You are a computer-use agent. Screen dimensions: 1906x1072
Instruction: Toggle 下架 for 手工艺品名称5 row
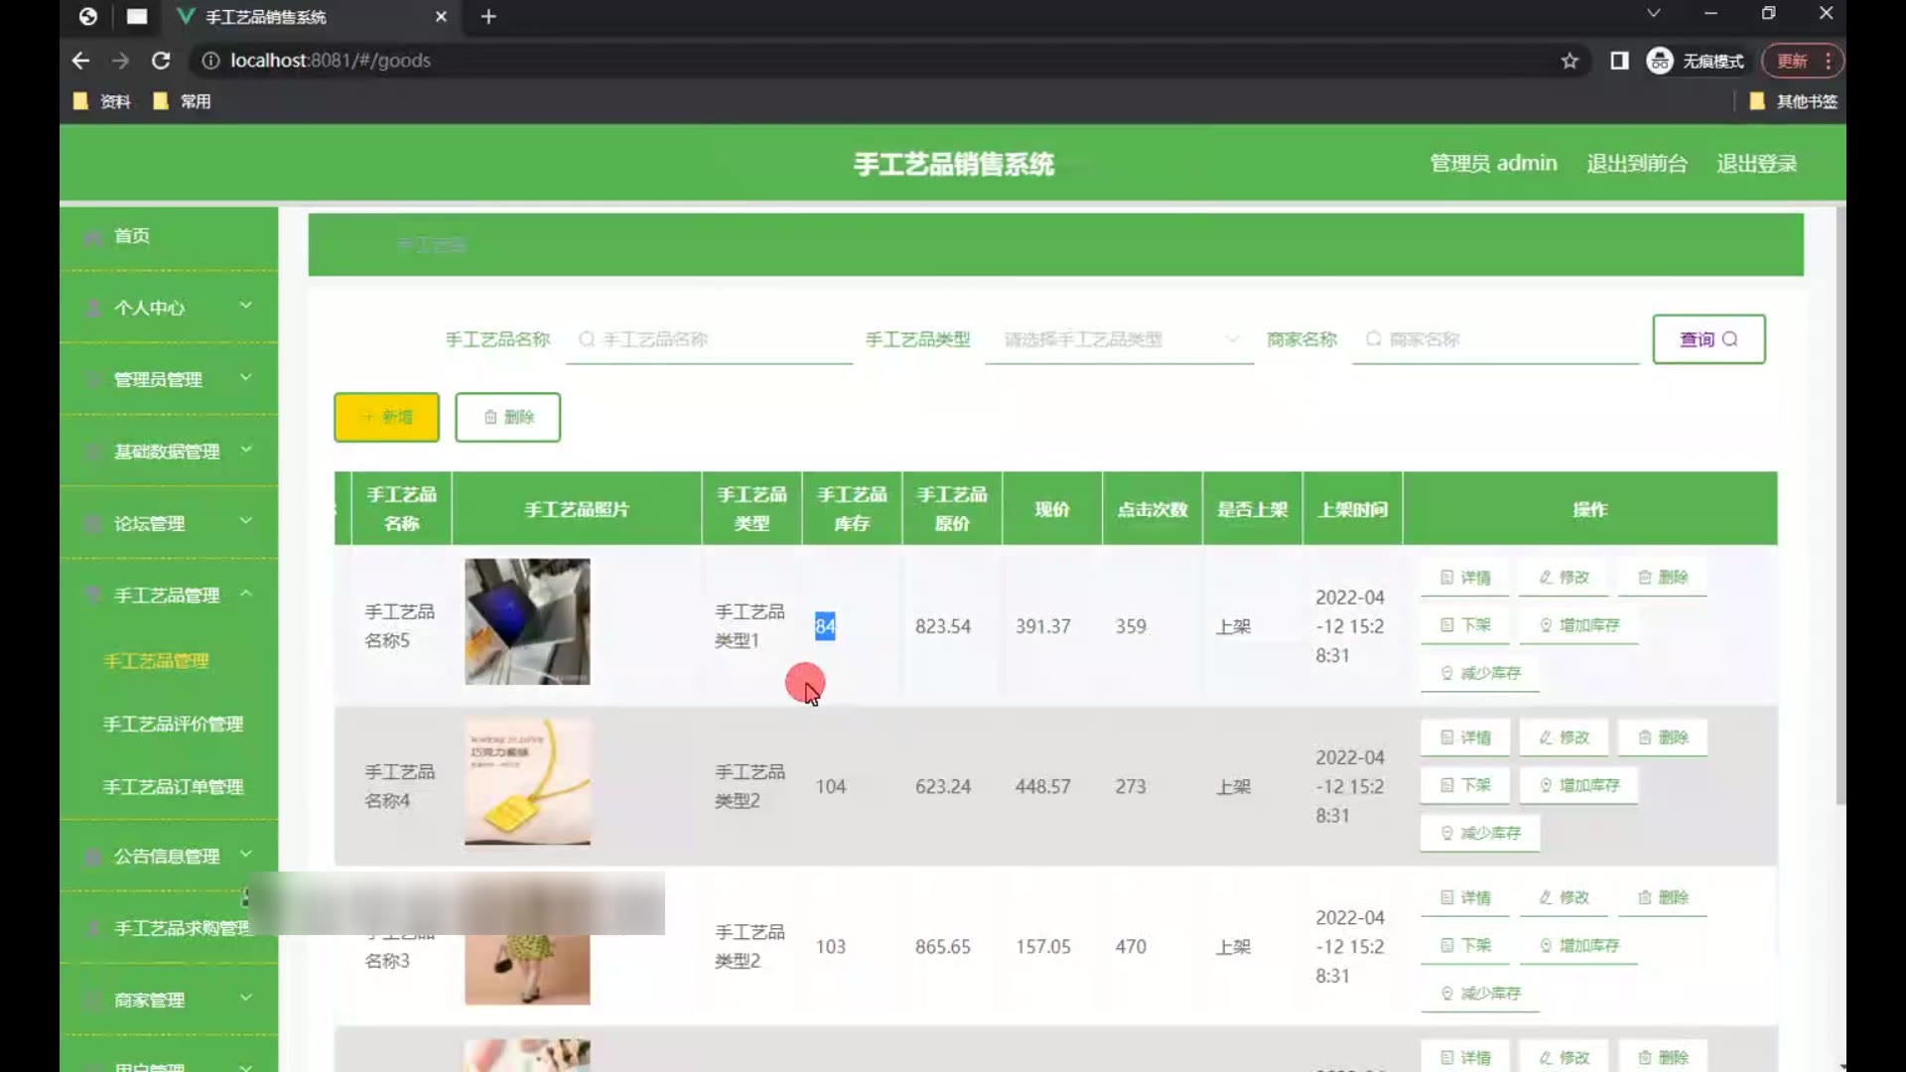coord(1465,625)
